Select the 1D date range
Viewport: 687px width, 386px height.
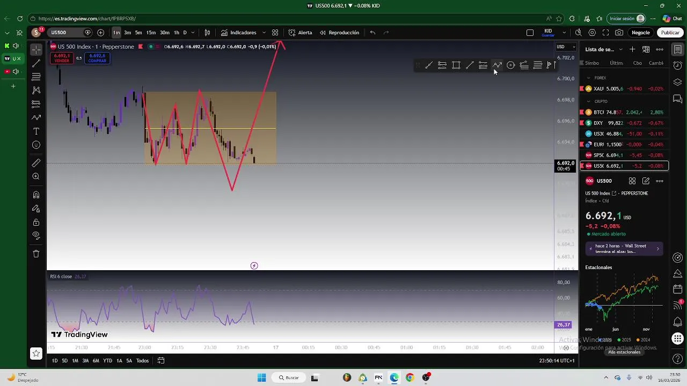(55, 361)
